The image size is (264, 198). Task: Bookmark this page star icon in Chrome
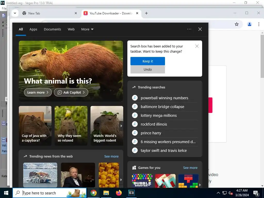pyautogui.click(x=237, y=24)
